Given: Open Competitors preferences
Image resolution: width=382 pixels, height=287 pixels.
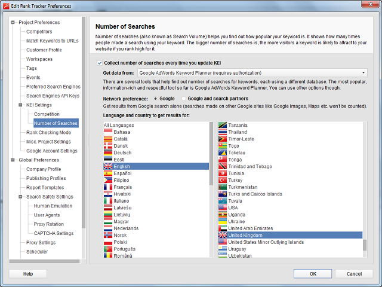Looking at the screenshot, I should point(39,32).
